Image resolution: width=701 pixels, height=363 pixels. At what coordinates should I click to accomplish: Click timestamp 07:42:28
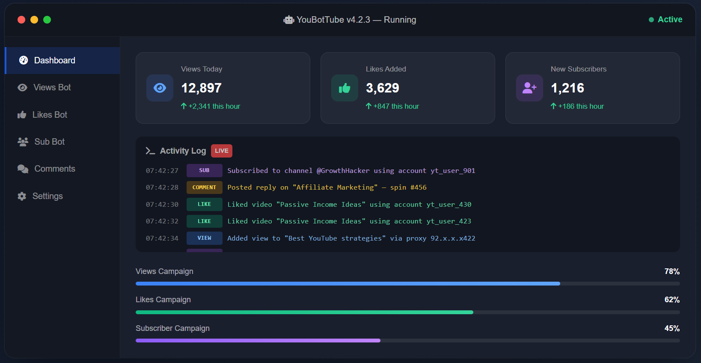[162, 187]
